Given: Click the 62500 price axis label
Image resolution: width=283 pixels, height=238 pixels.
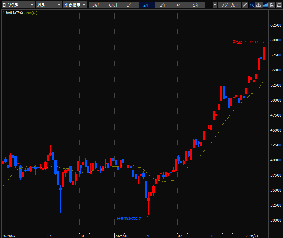Looking at the screenshot, I should click(x=276, y=25).
